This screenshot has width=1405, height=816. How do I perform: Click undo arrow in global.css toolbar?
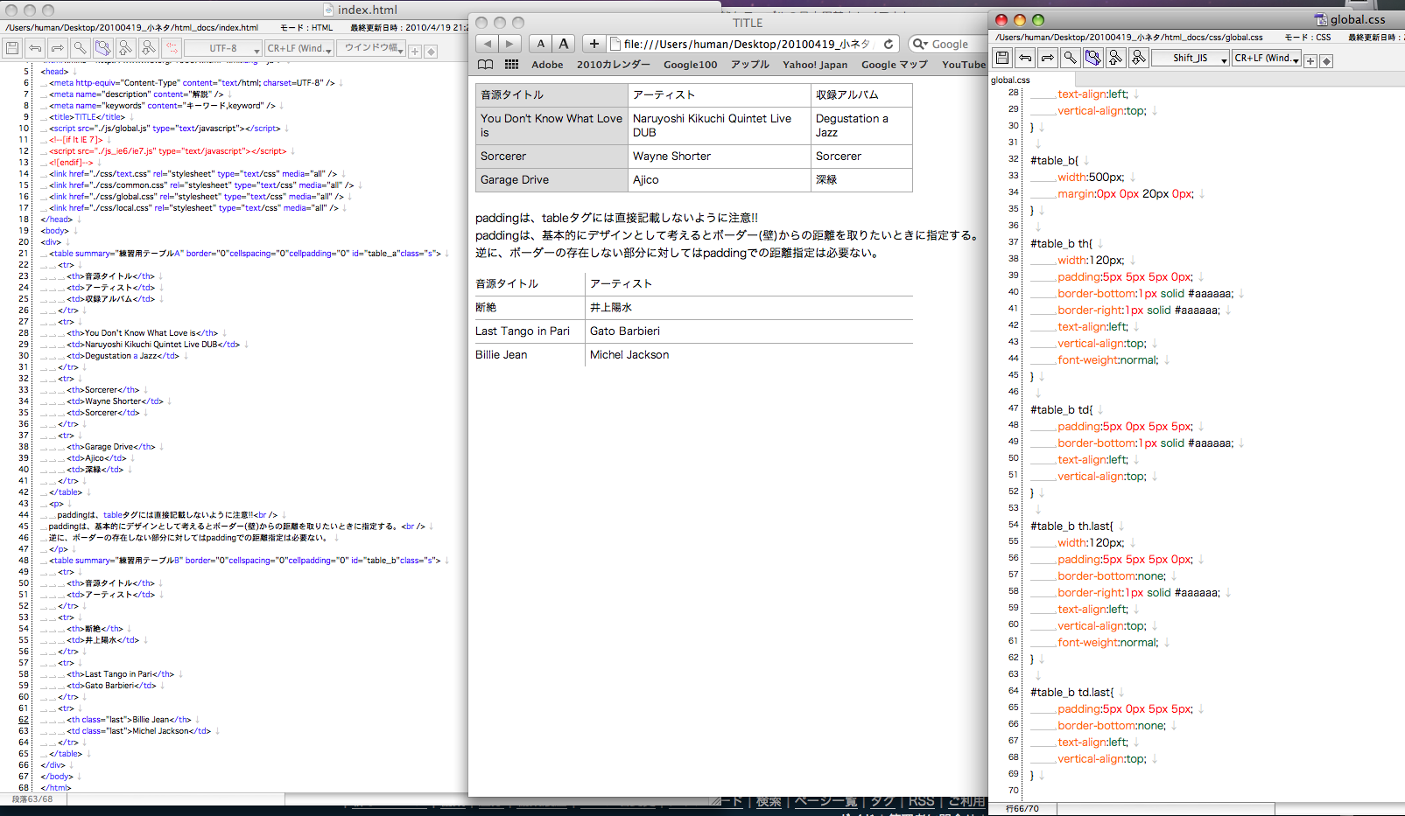tap(1025, 58)
